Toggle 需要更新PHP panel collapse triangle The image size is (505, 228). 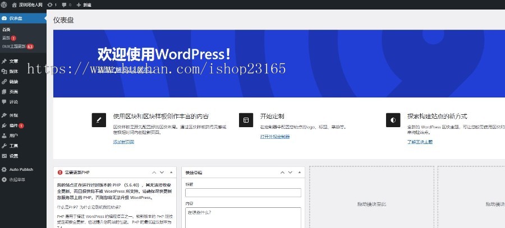(x=171, y=173)
